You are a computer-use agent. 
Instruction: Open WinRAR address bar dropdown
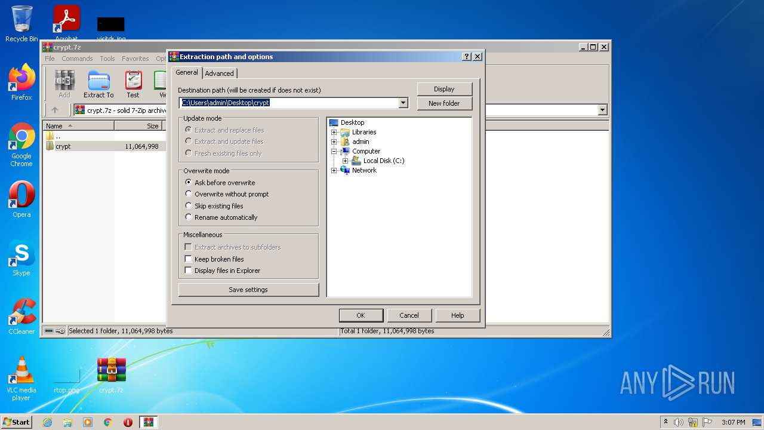pyautogui.click(x=602, y=110)
